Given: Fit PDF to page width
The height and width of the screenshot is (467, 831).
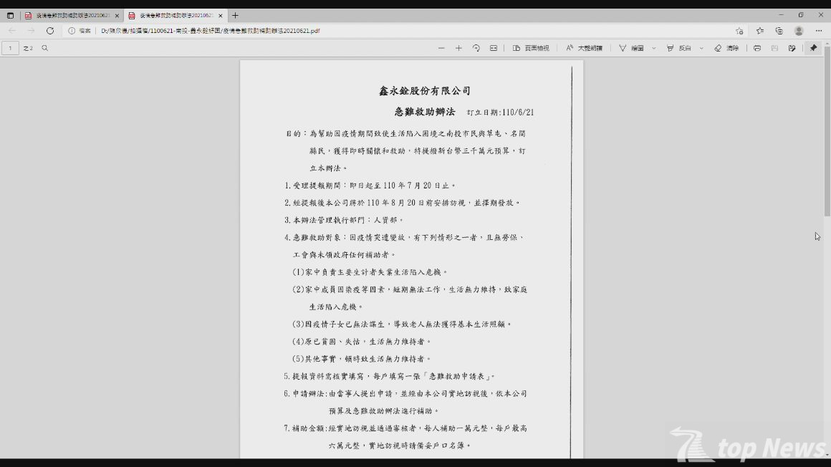Looking at the screenshot, I should tap(494, 48).
